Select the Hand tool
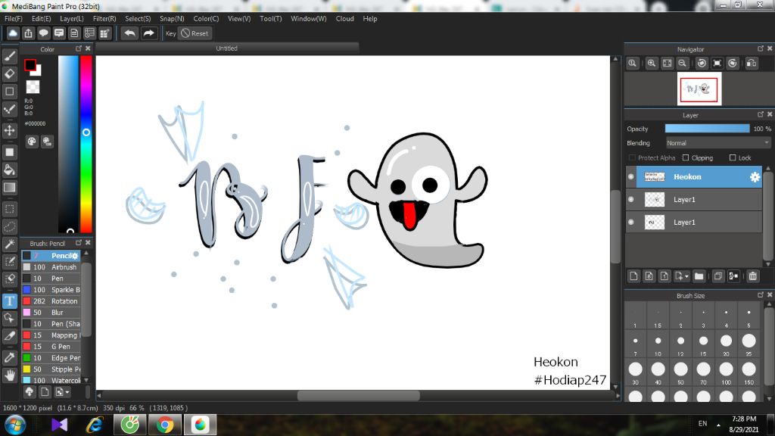This screenshot has width=775, height=436. [x=9, y=375]
